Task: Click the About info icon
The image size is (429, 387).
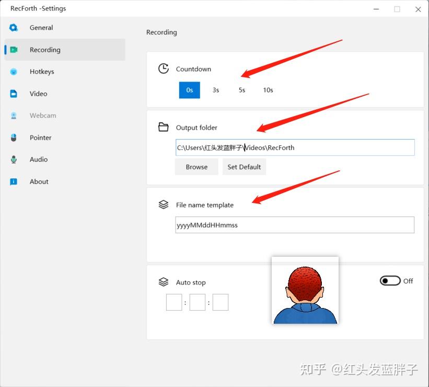Action: point(14,181)
